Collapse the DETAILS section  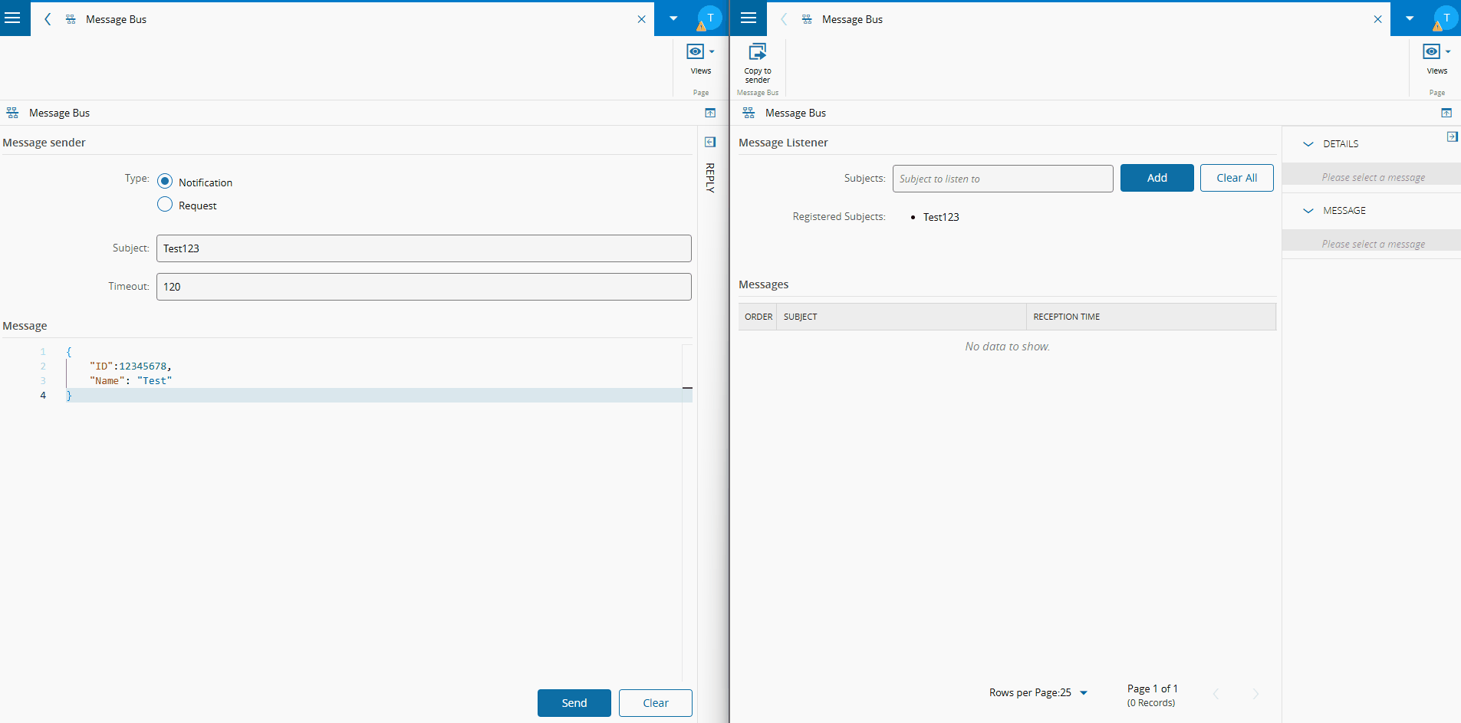[1308, 144]
